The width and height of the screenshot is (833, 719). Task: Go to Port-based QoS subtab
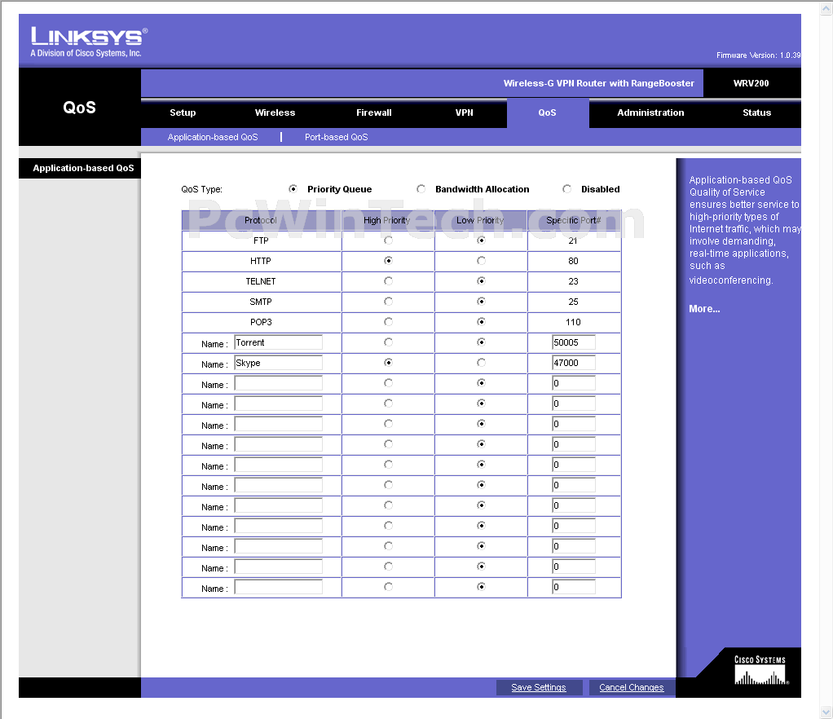click(337, 137)
